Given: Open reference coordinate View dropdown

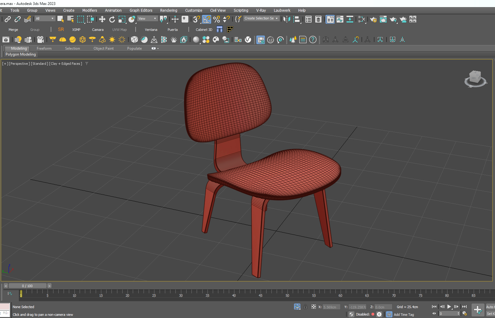Looking at the screenshot, I should point(147,19).
